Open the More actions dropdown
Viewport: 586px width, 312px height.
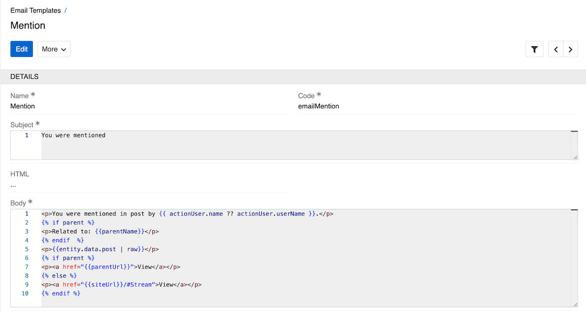(x=54, y=49)
